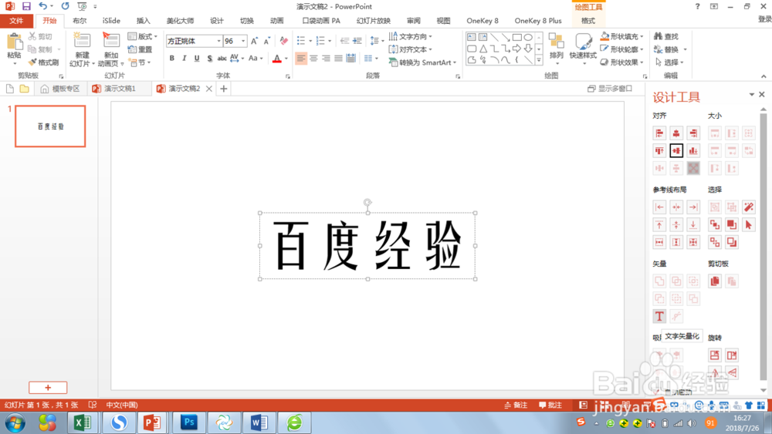
Task: Open Quick Styles (快速样式)
Action: (x=583, y=49)
